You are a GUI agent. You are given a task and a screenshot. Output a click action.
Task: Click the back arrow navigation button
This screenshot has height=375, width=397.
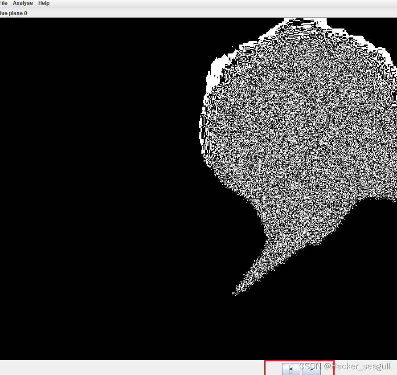tap(291, 369)
